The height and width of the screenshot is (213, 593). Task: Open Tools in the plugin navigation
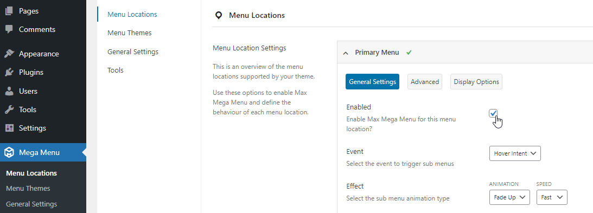[116, 70]
